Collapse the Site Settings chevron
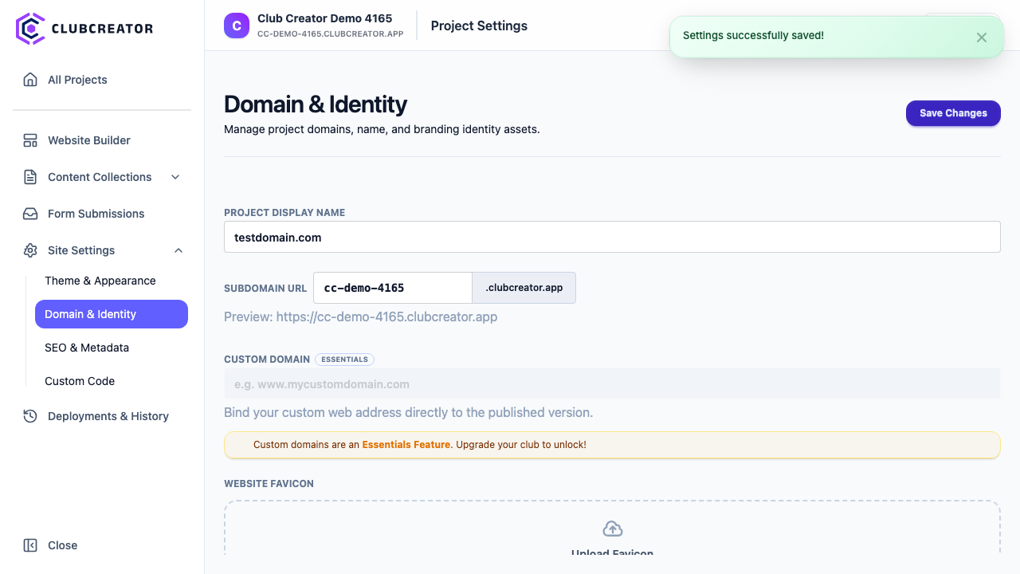 point(178,250)
